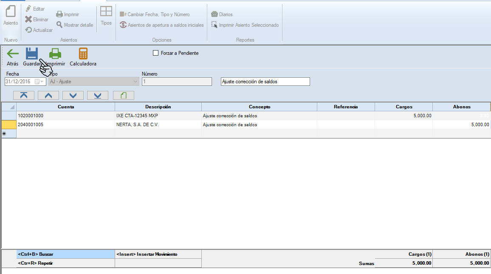Open the Calculadora tool
Screen dimensions: 491x274
pyautogui.click(x=83, y=54)
